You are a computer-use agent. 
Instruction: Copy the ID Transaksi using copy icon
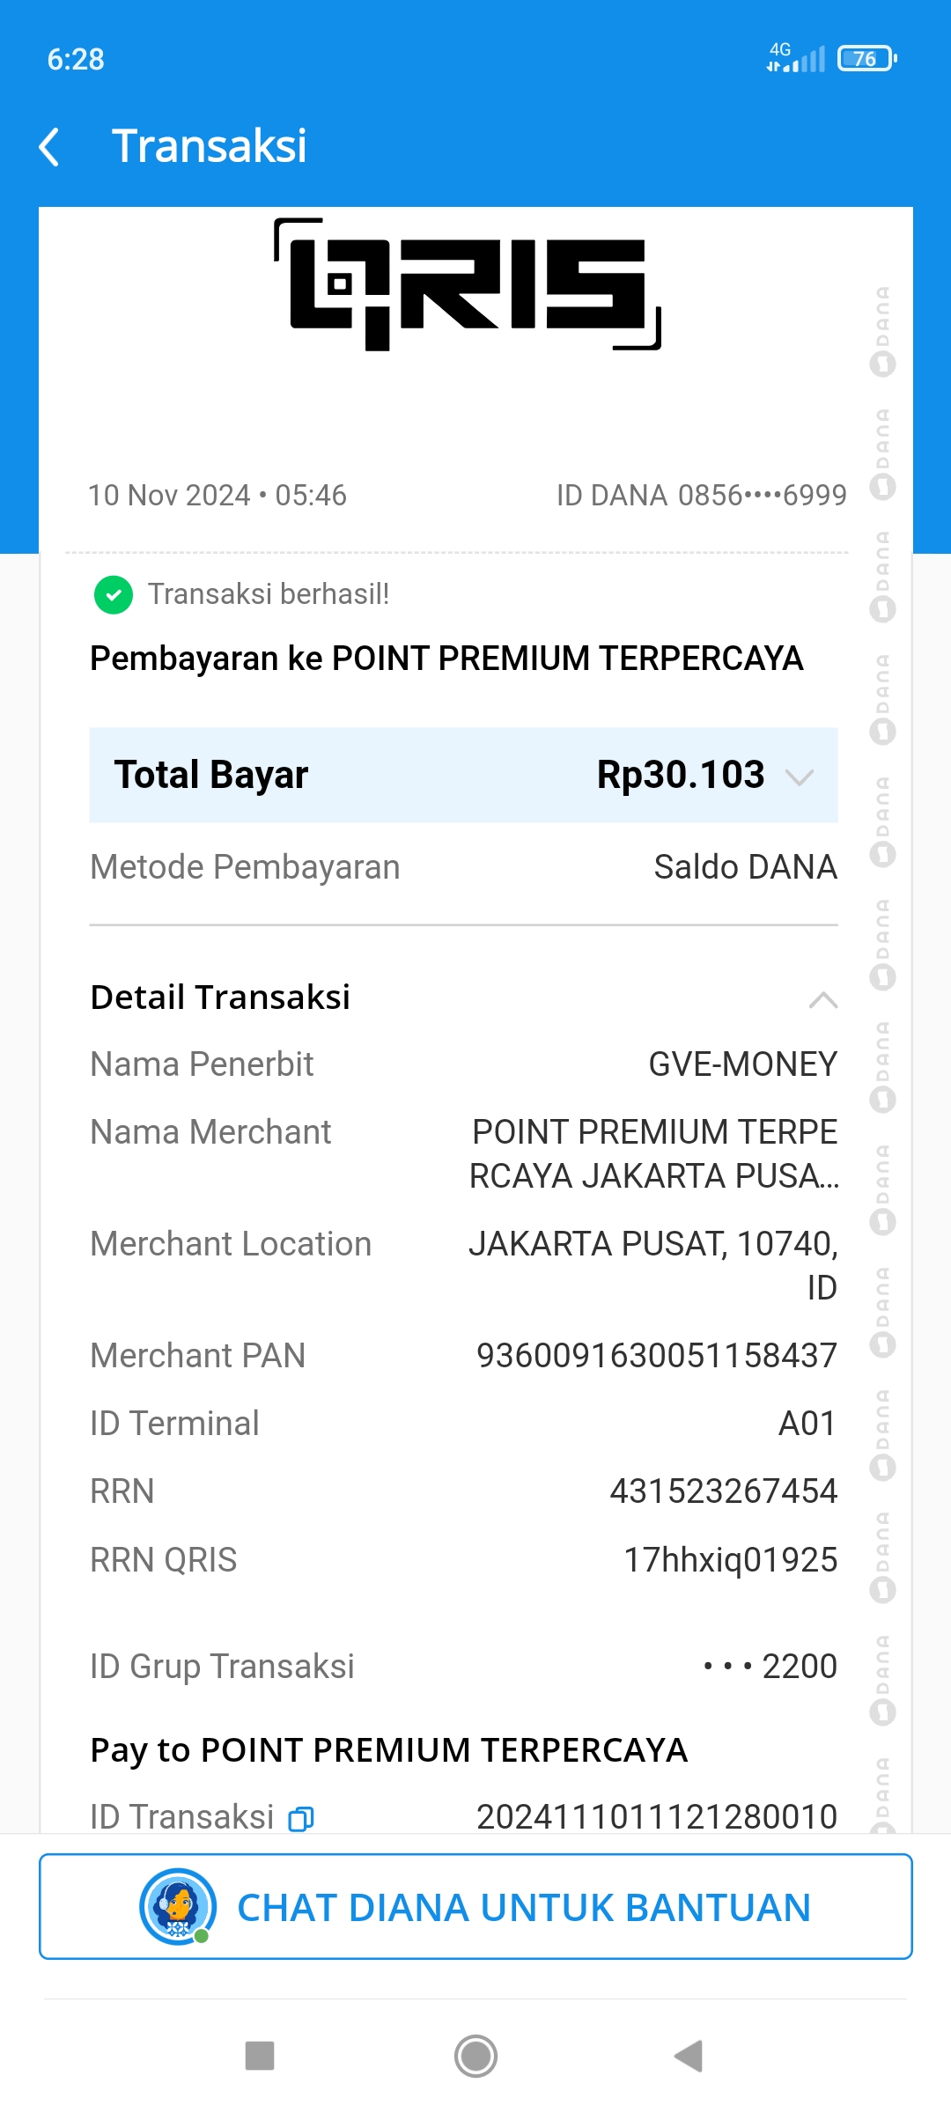click(x=301, y=1818)
